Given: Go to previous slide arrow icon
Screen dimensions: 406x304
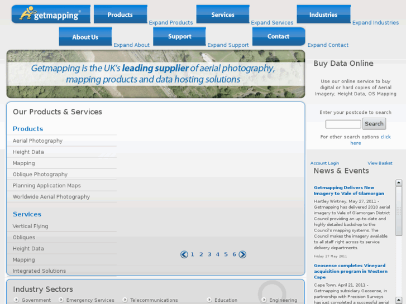Looking at the screenshot, I should pyautogui.click(x=184, y=254).
